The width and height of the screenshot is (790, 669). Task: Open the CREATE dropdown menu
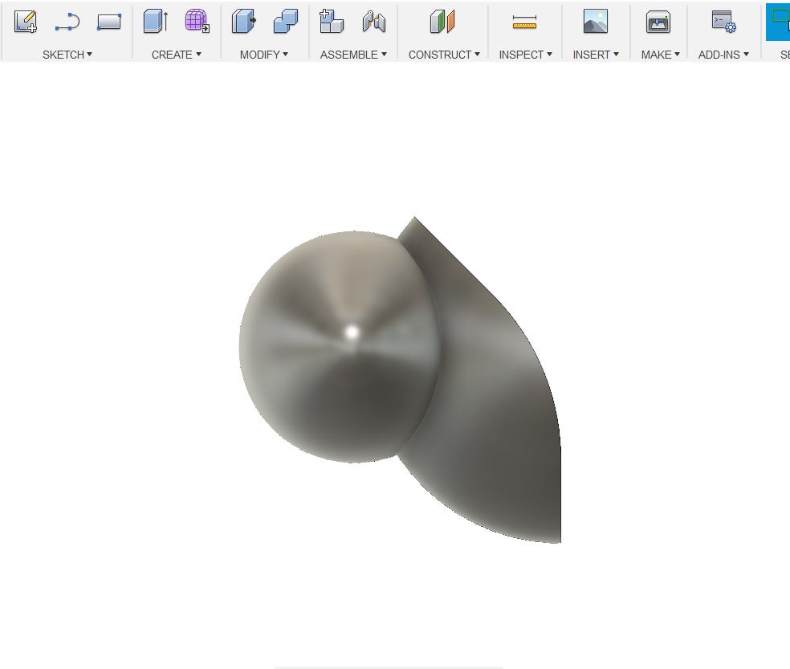176,55
